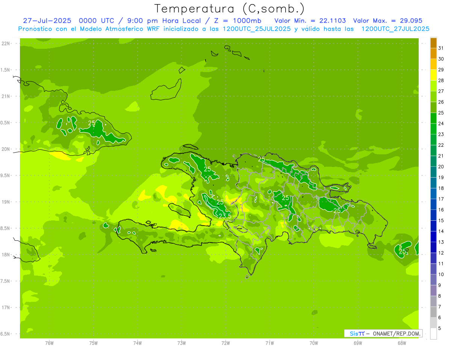Click the '71W' longitude axis label
The image size is (451, 348).
coord(269,343)
